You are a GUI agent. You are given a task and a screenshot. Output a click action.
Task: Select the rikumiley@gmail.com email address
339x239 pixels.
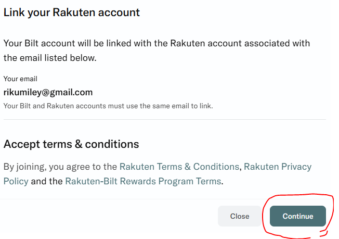coord(48,92)
